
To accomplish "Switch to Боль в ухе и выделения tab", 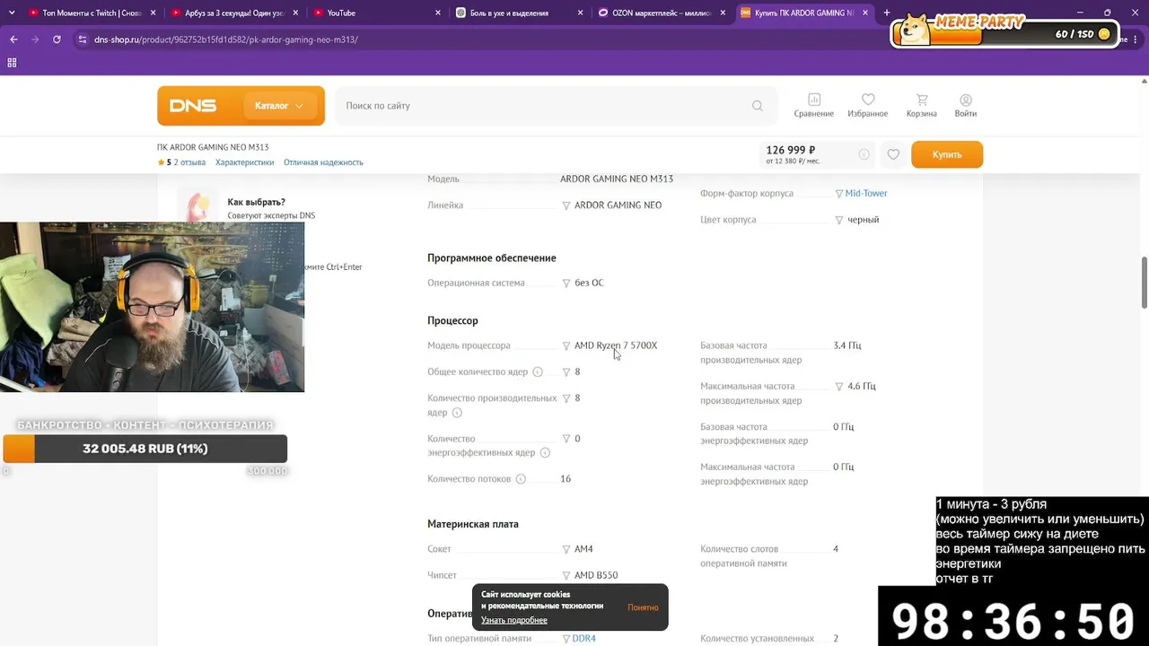I will click(x=519, y=13).
